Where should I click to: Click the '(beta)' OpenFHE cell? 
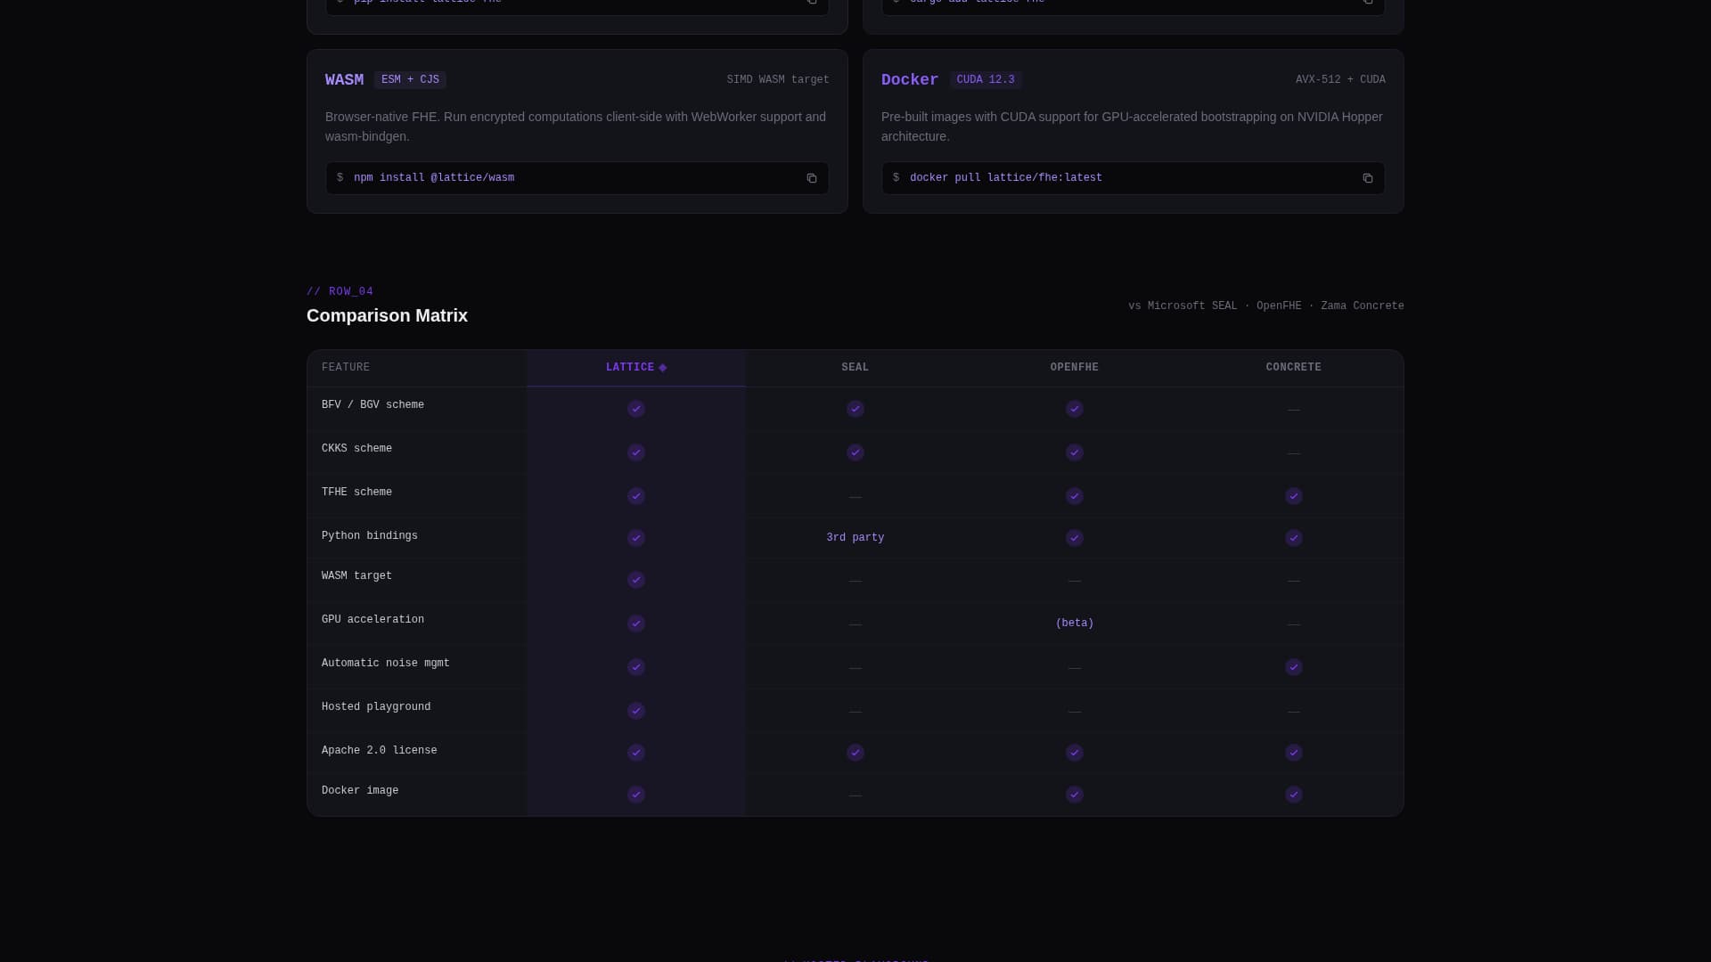(1075, 624)
